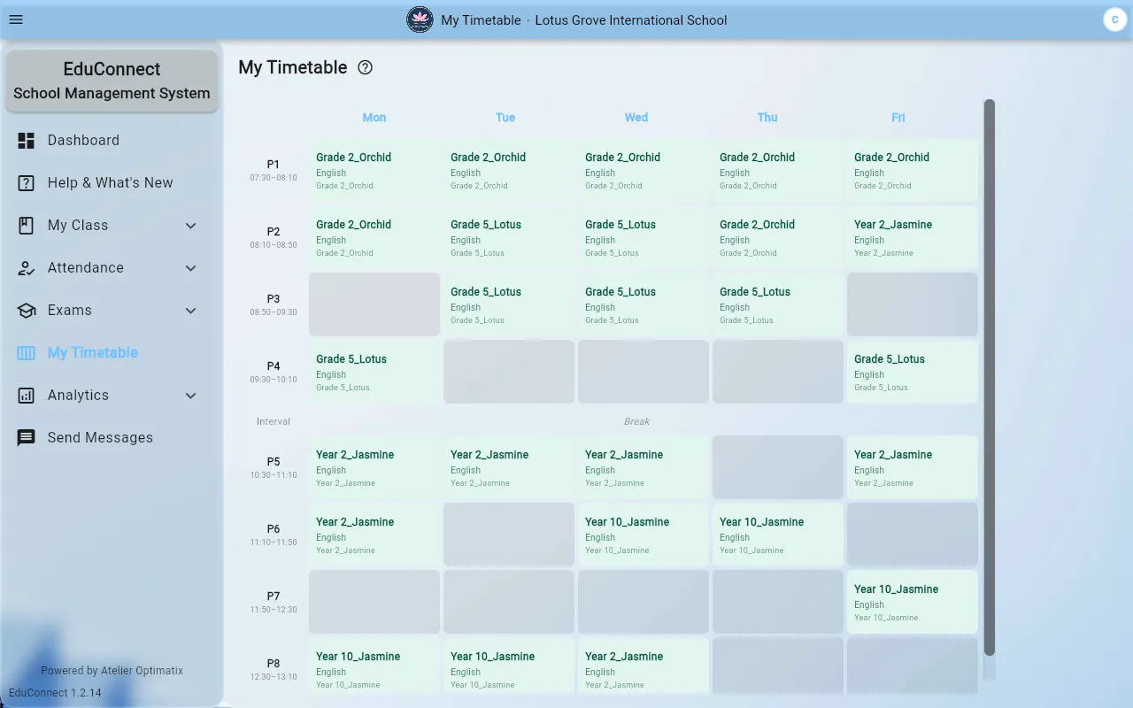Click the timetable vertical scrollbar

pyautogui.click(x=990, y=378)
